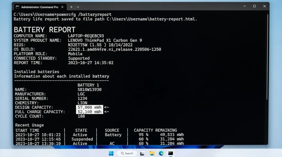Click the 'AC' source entry
Viewport: 282px width, 157px height.
coord(112,143)
